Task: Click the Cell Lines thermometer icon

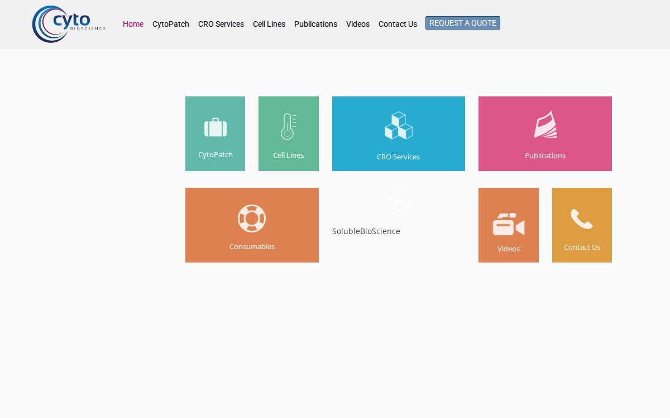Action: tap(288, 127)
